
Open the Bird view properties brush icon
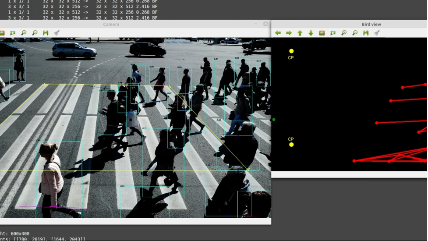(377, 33)
